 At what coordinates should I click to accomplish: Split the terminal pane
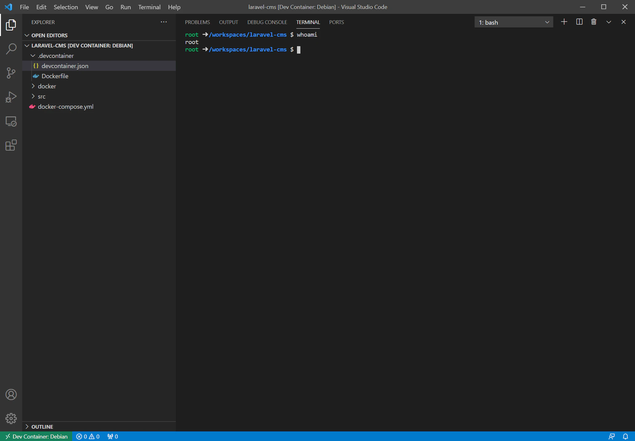click(579, 22)
